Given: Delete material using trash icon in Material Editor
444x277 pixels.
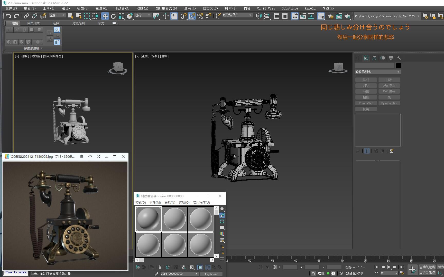Looking at the screenshot, I should [160, 267].
